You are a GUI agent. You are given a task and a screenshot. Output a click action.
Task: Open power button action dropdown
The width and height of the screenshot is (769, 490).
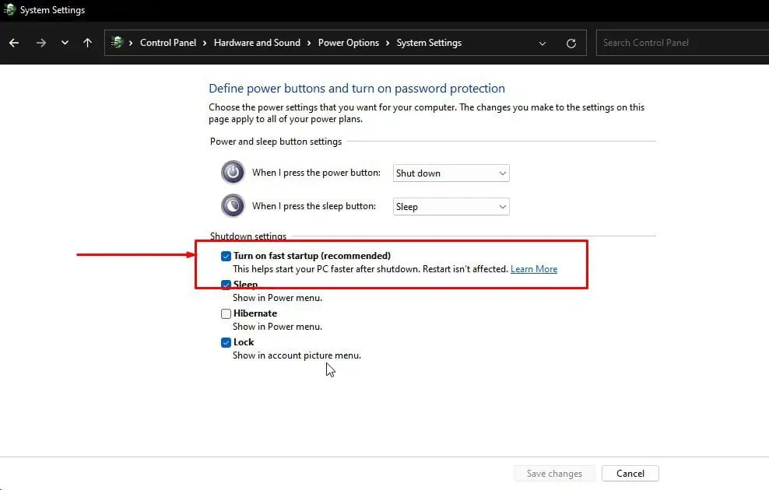[451, 173]
